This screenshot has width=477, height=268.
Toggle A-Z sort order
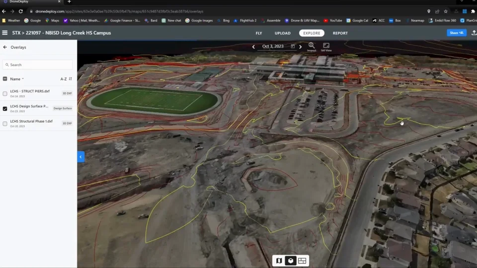point(66,79)
